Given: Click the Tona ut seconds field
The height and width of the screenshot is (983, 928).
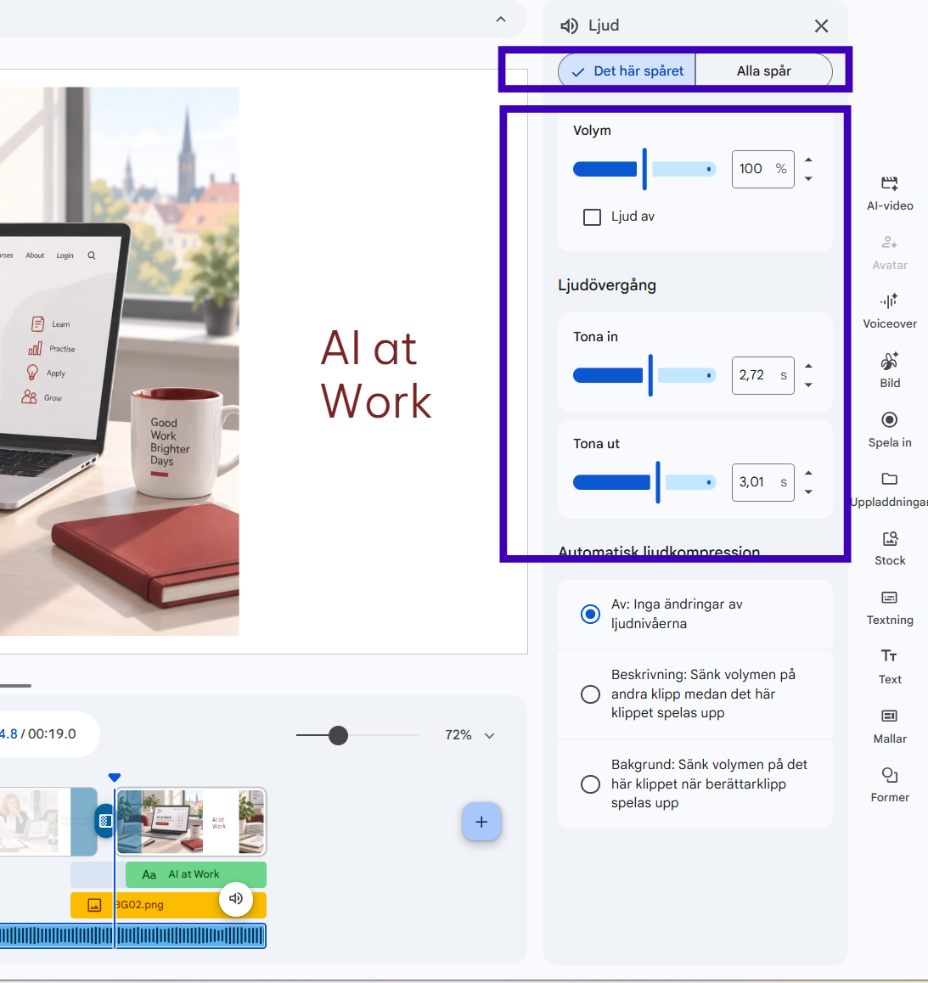Looking at the screenshot, I should (762, 482).
